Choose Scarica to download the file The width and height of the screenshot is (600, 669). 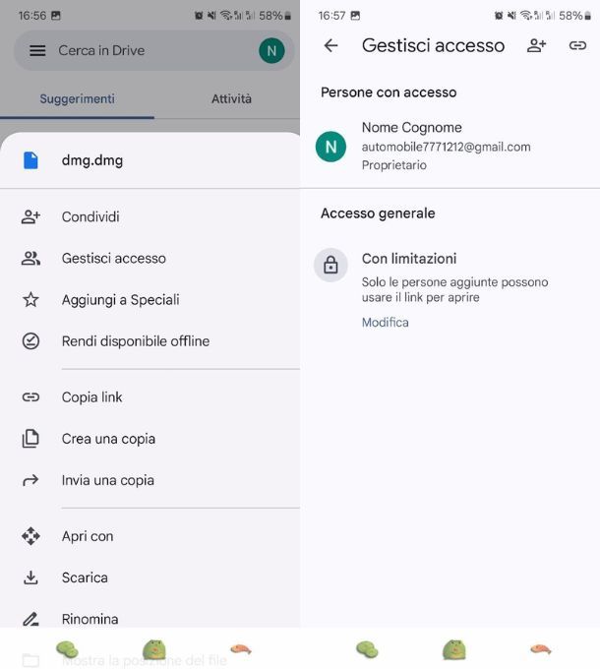click(x=85, y=578)
